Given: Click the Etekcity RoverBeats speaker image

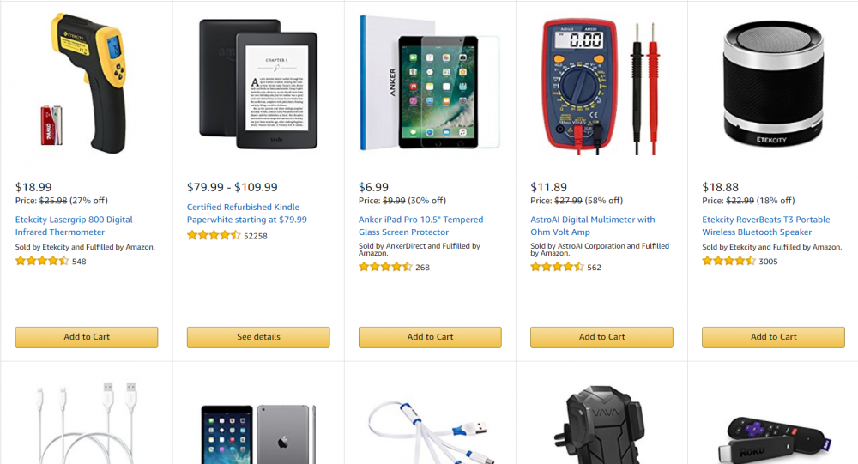Looking at the screenshot, I should pyautogui.click(x=773, y=84).
